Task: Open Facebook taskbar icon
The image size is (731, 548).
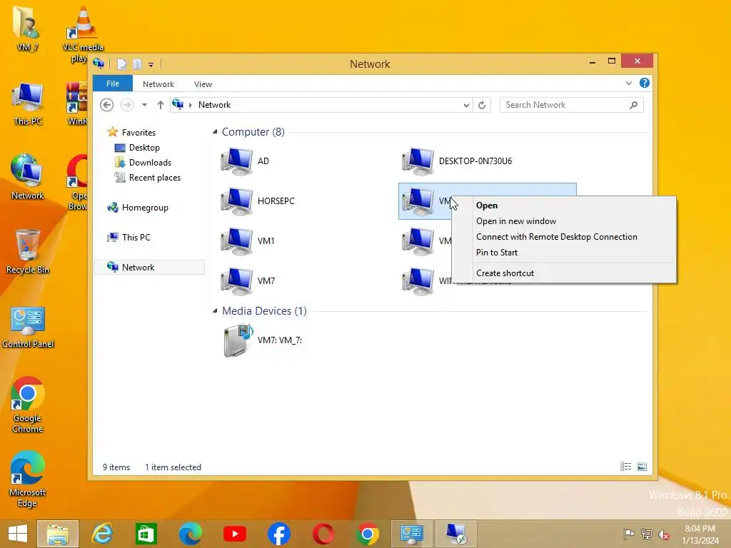Action: pyautogui.click(x=279, y=534)
